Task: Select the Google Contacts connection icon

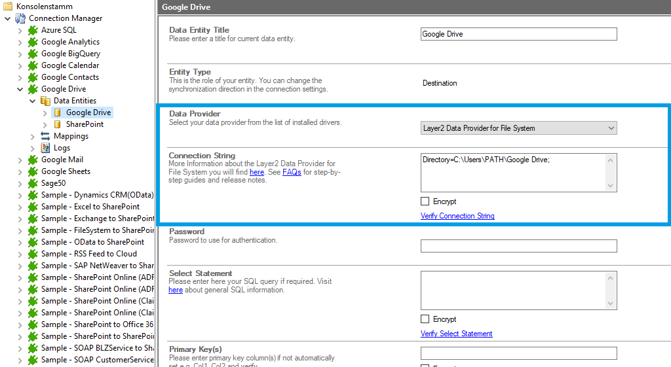Action: (x=33, y=77)
